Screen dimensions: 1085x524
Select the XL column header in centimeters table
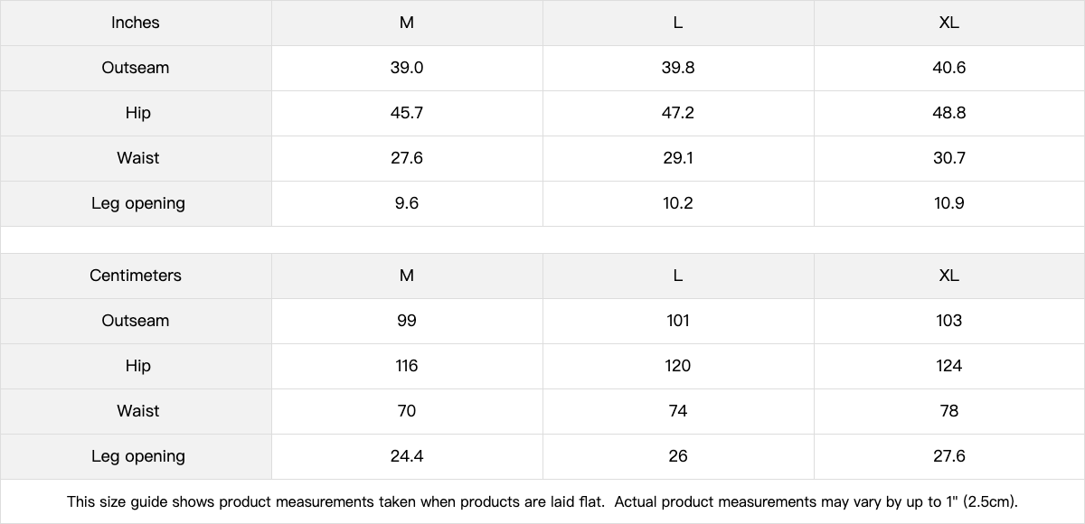pyautogui.click(x=949, y=276)
